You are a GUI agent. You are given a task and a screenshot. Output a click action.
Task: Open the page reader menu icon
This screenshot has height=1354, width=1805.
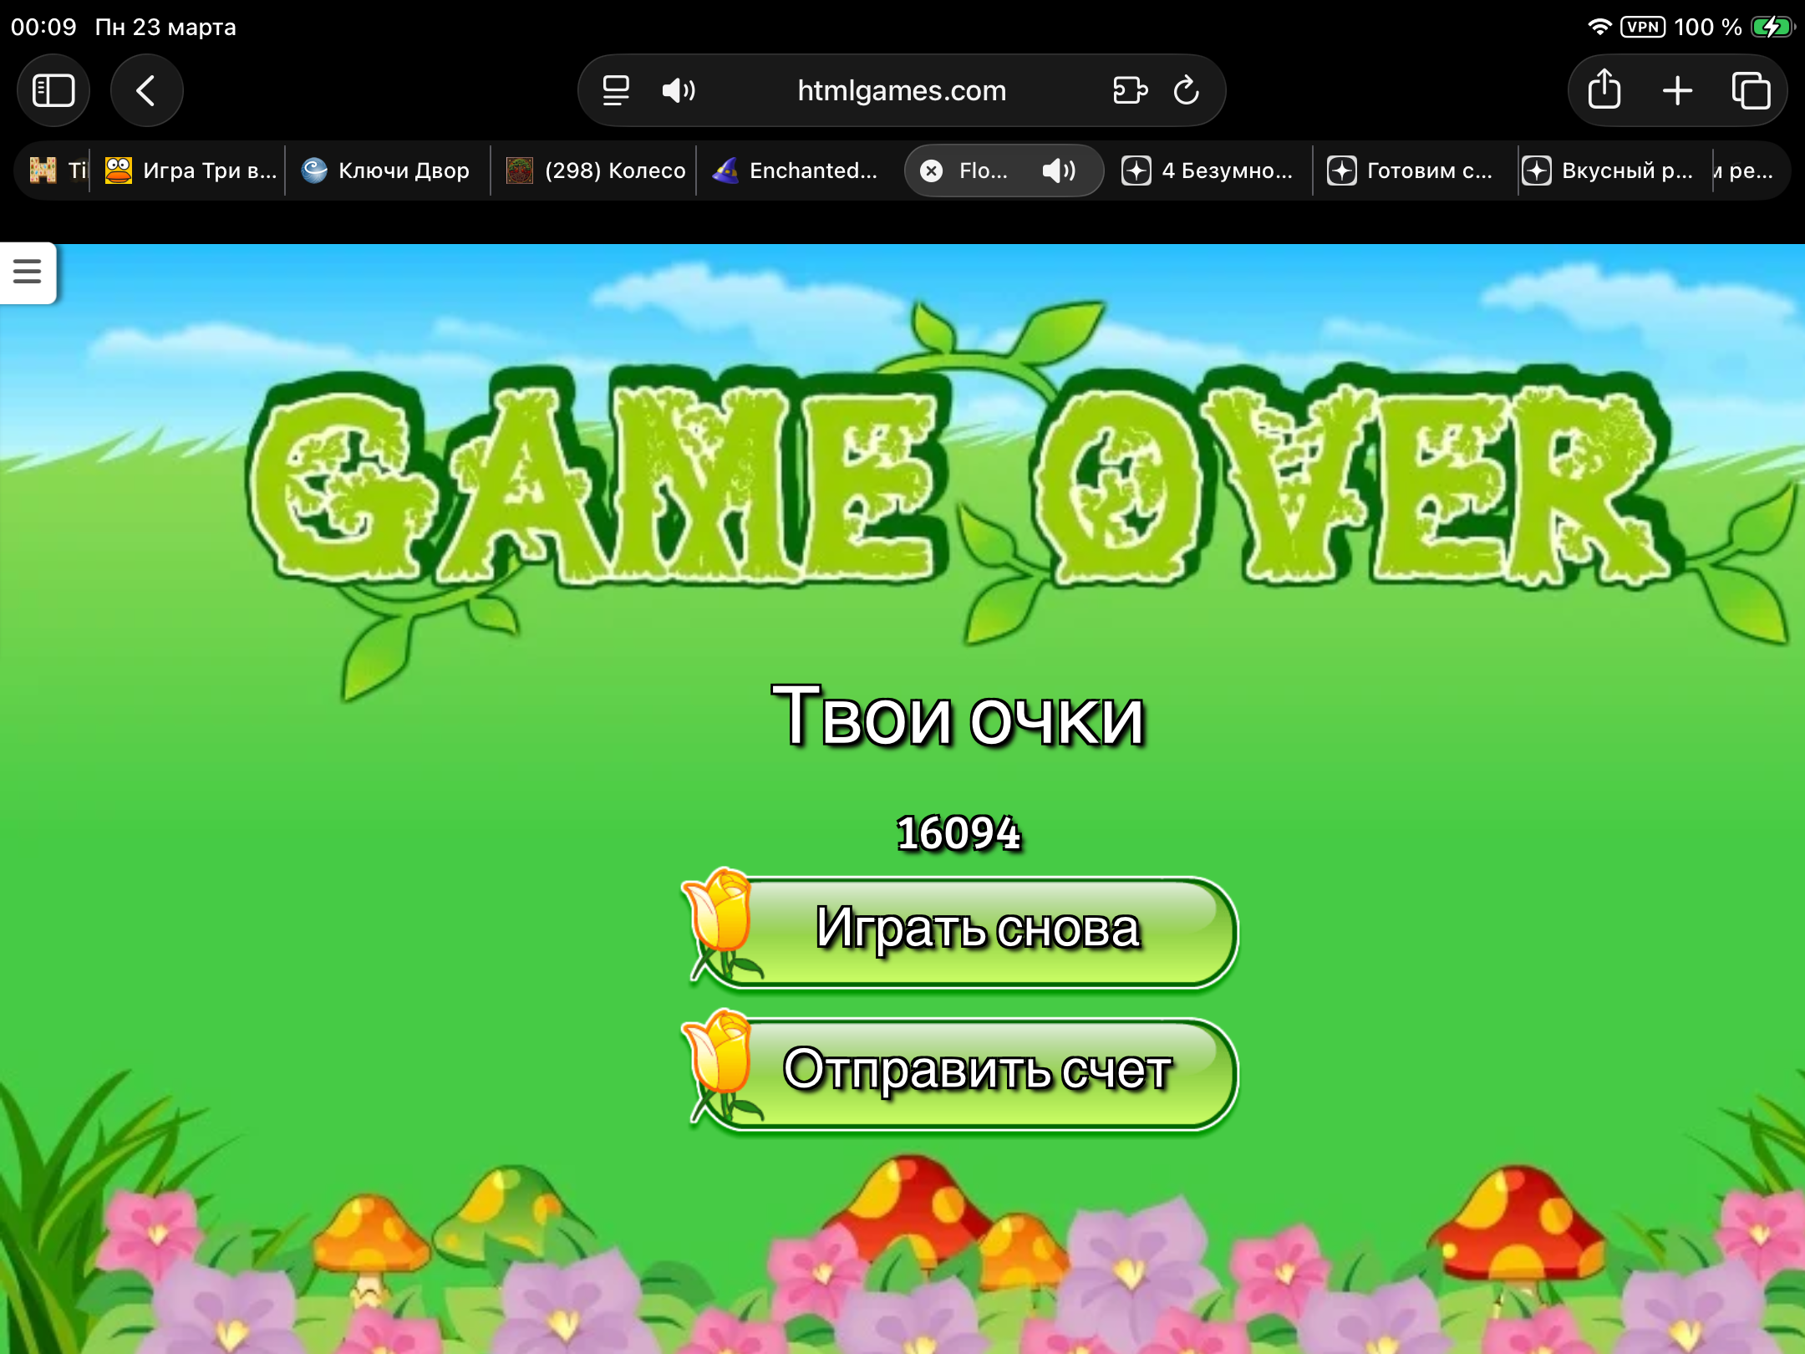pos(616,90)
